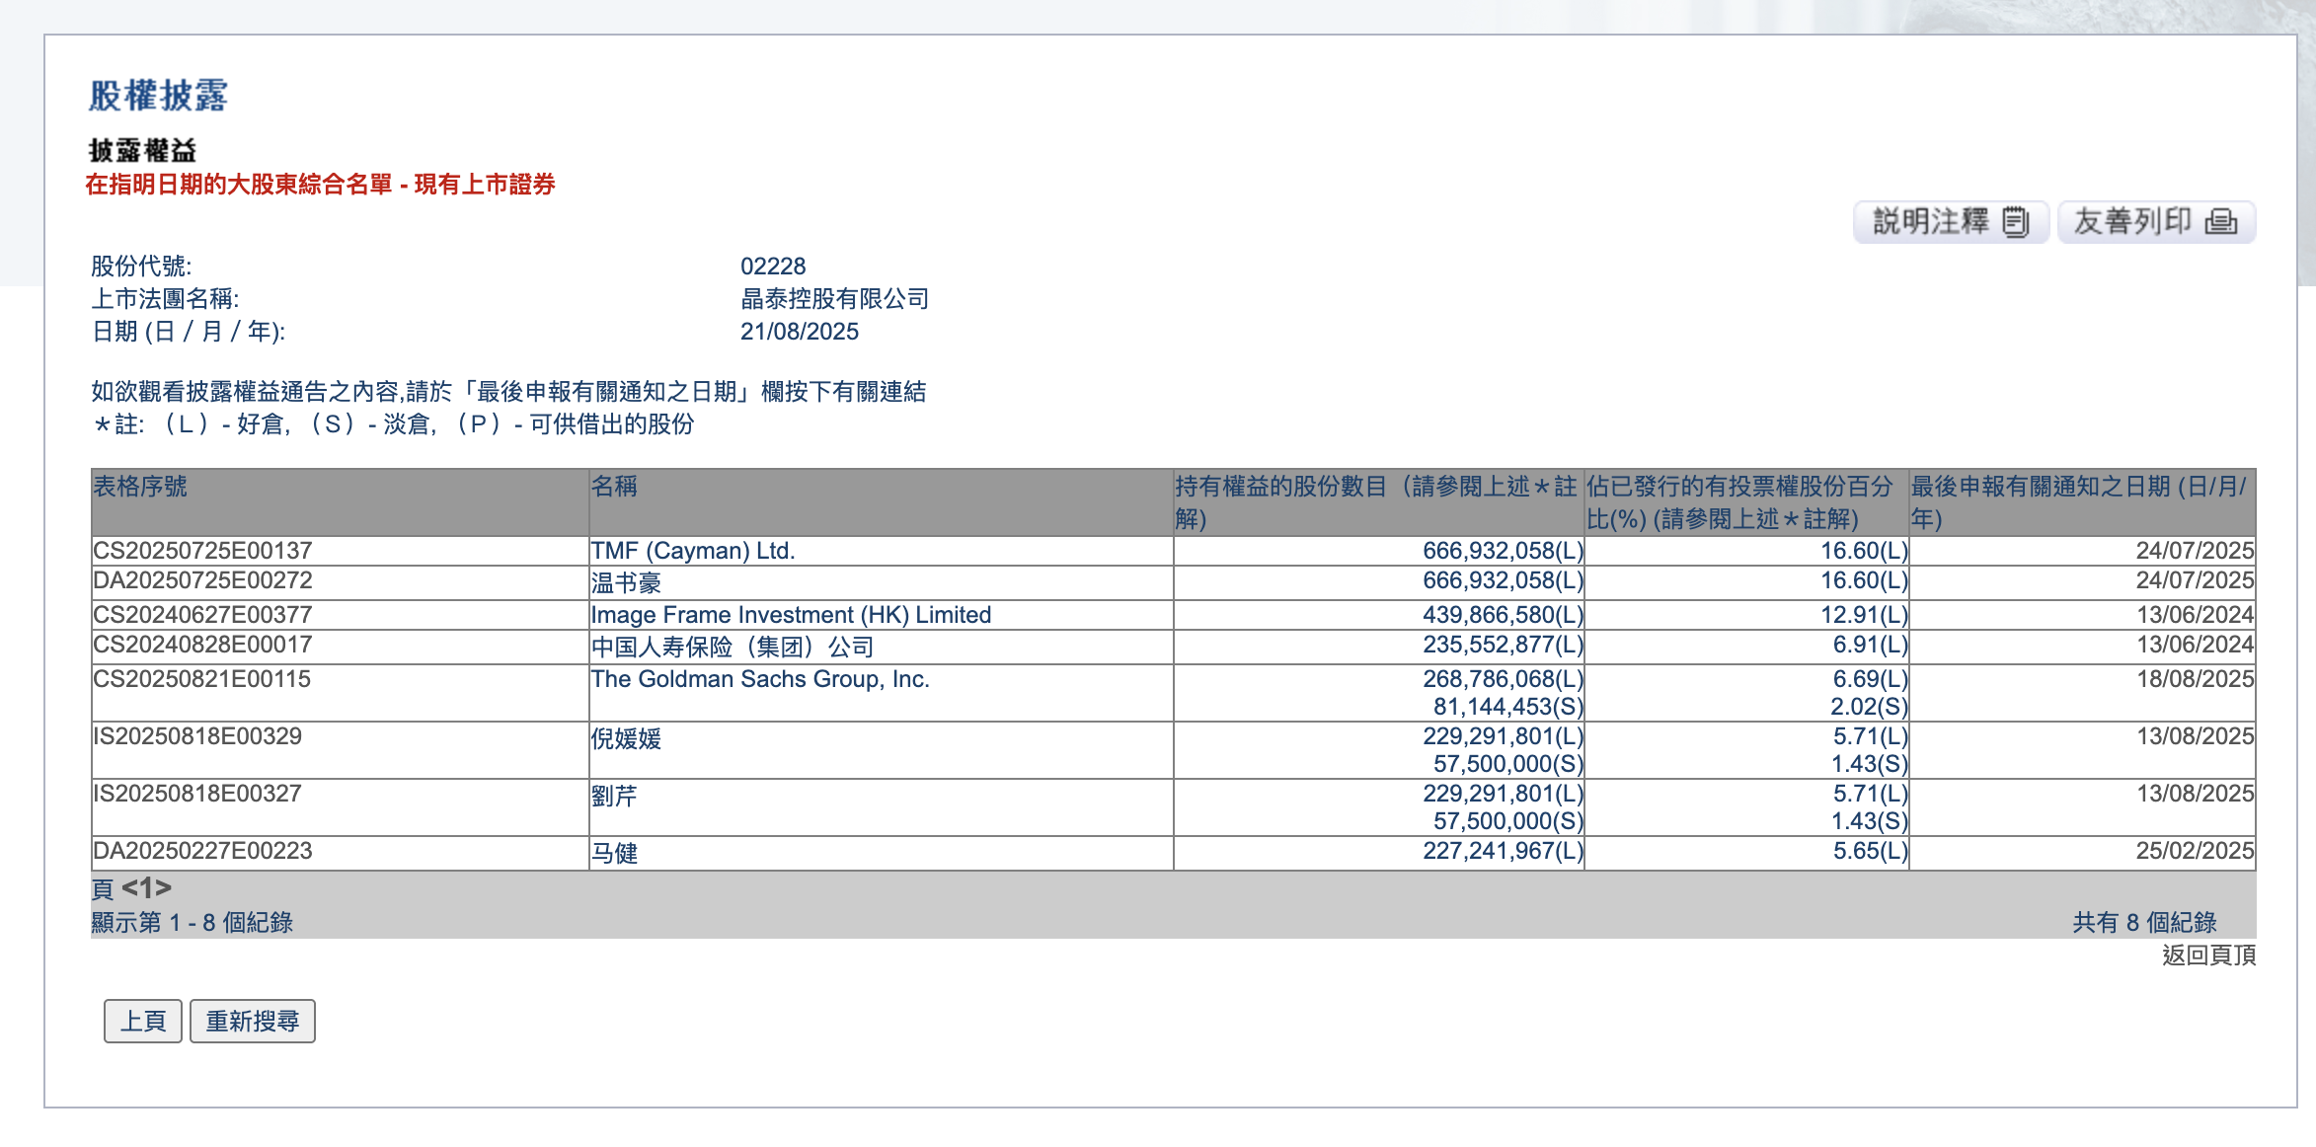
Task: Open form IS20250818E00329 link
Action: click(197, 736)
